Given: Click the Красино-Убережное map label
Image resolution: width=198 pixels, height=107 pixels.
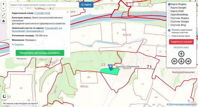Looking at the screenshot, I should pos(128,66).
